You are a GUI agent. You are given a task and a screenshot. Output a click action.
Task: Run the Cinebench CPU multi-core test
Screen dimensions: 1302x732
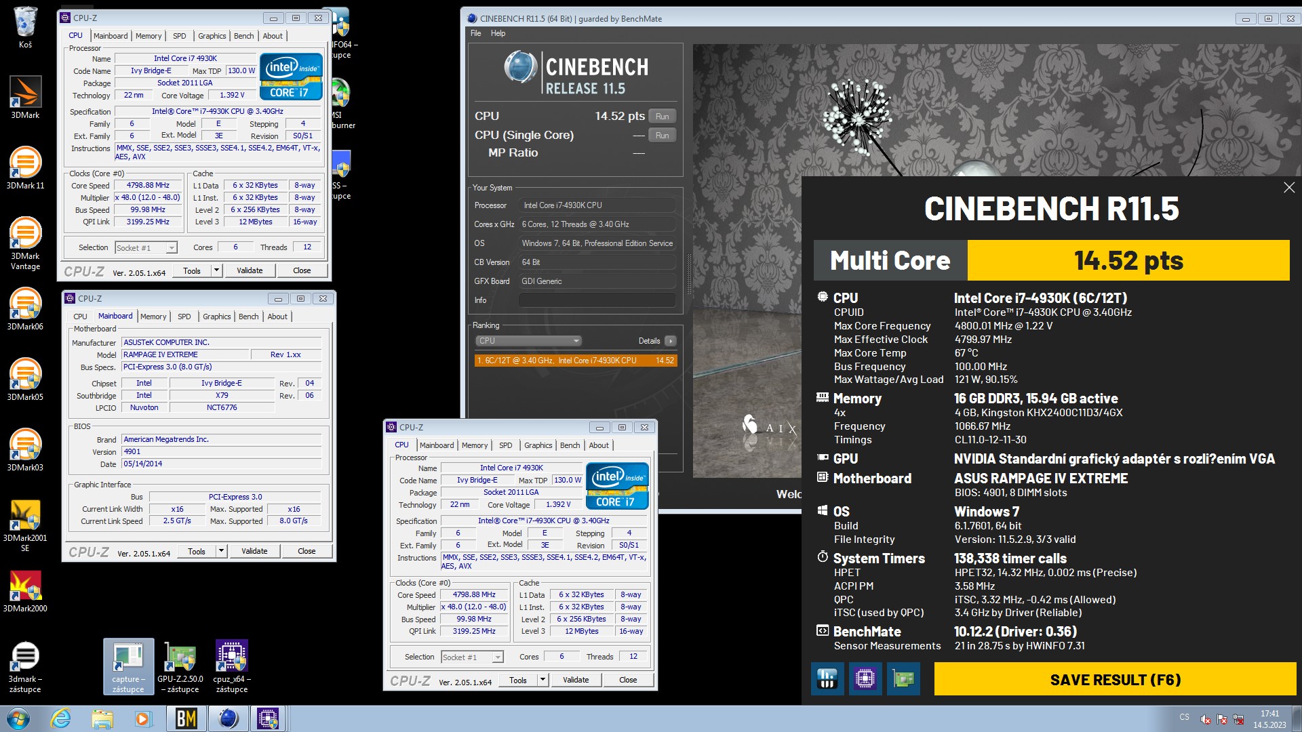click(x=662, y=116)
